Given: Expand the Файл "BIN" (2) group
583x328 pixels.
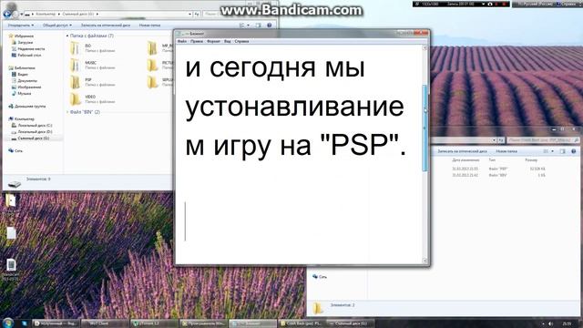Looking at the screenshot, I should point(67,112).
